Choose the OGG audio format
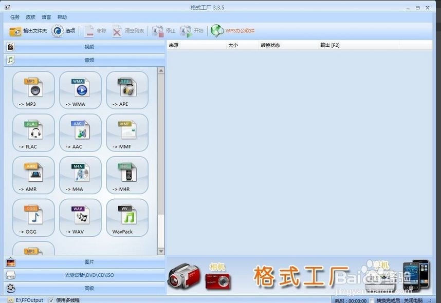 32,218
